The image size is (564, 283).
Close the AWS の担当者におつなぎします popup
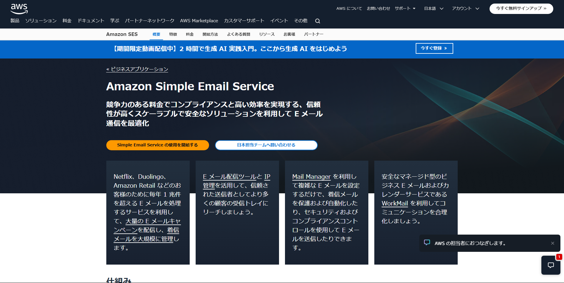553,243
